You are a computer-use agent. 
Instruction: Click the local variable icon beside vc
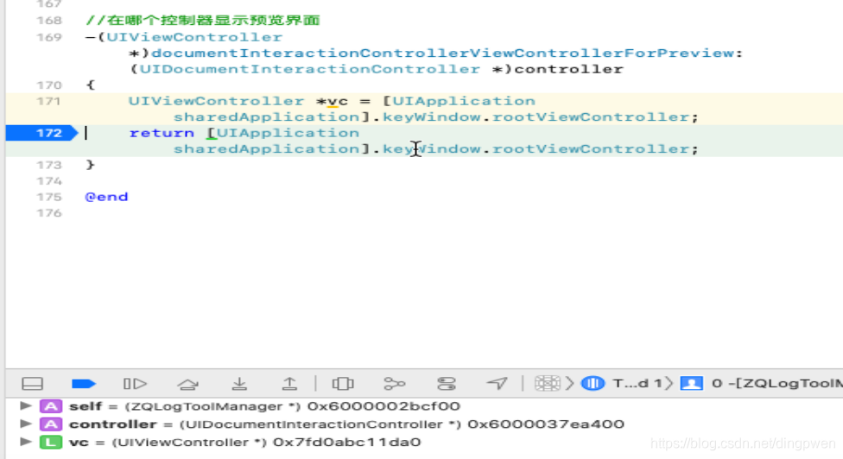(51, 443)
